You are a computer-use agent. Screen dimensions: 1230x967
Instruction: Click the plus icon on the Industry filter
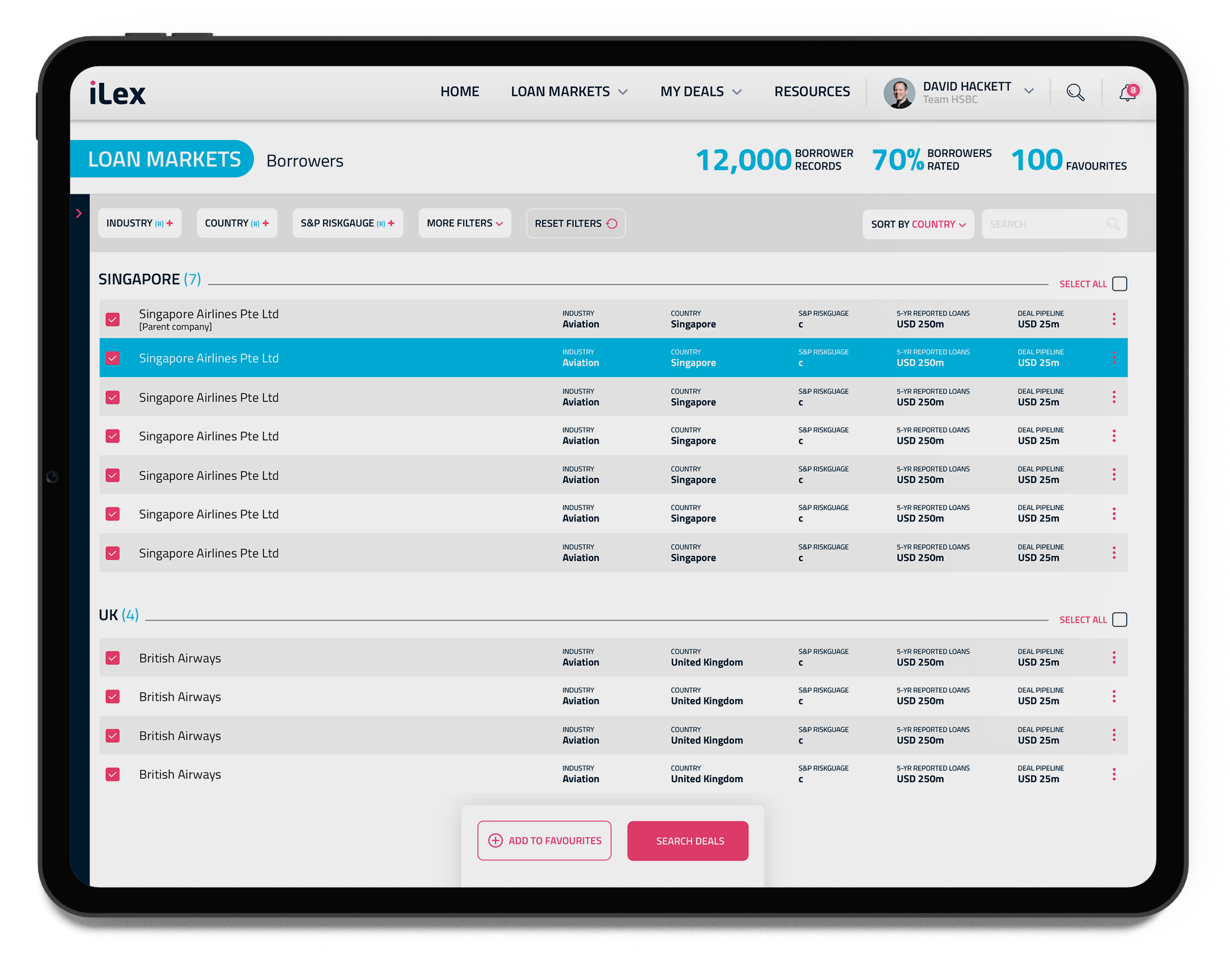169,223
